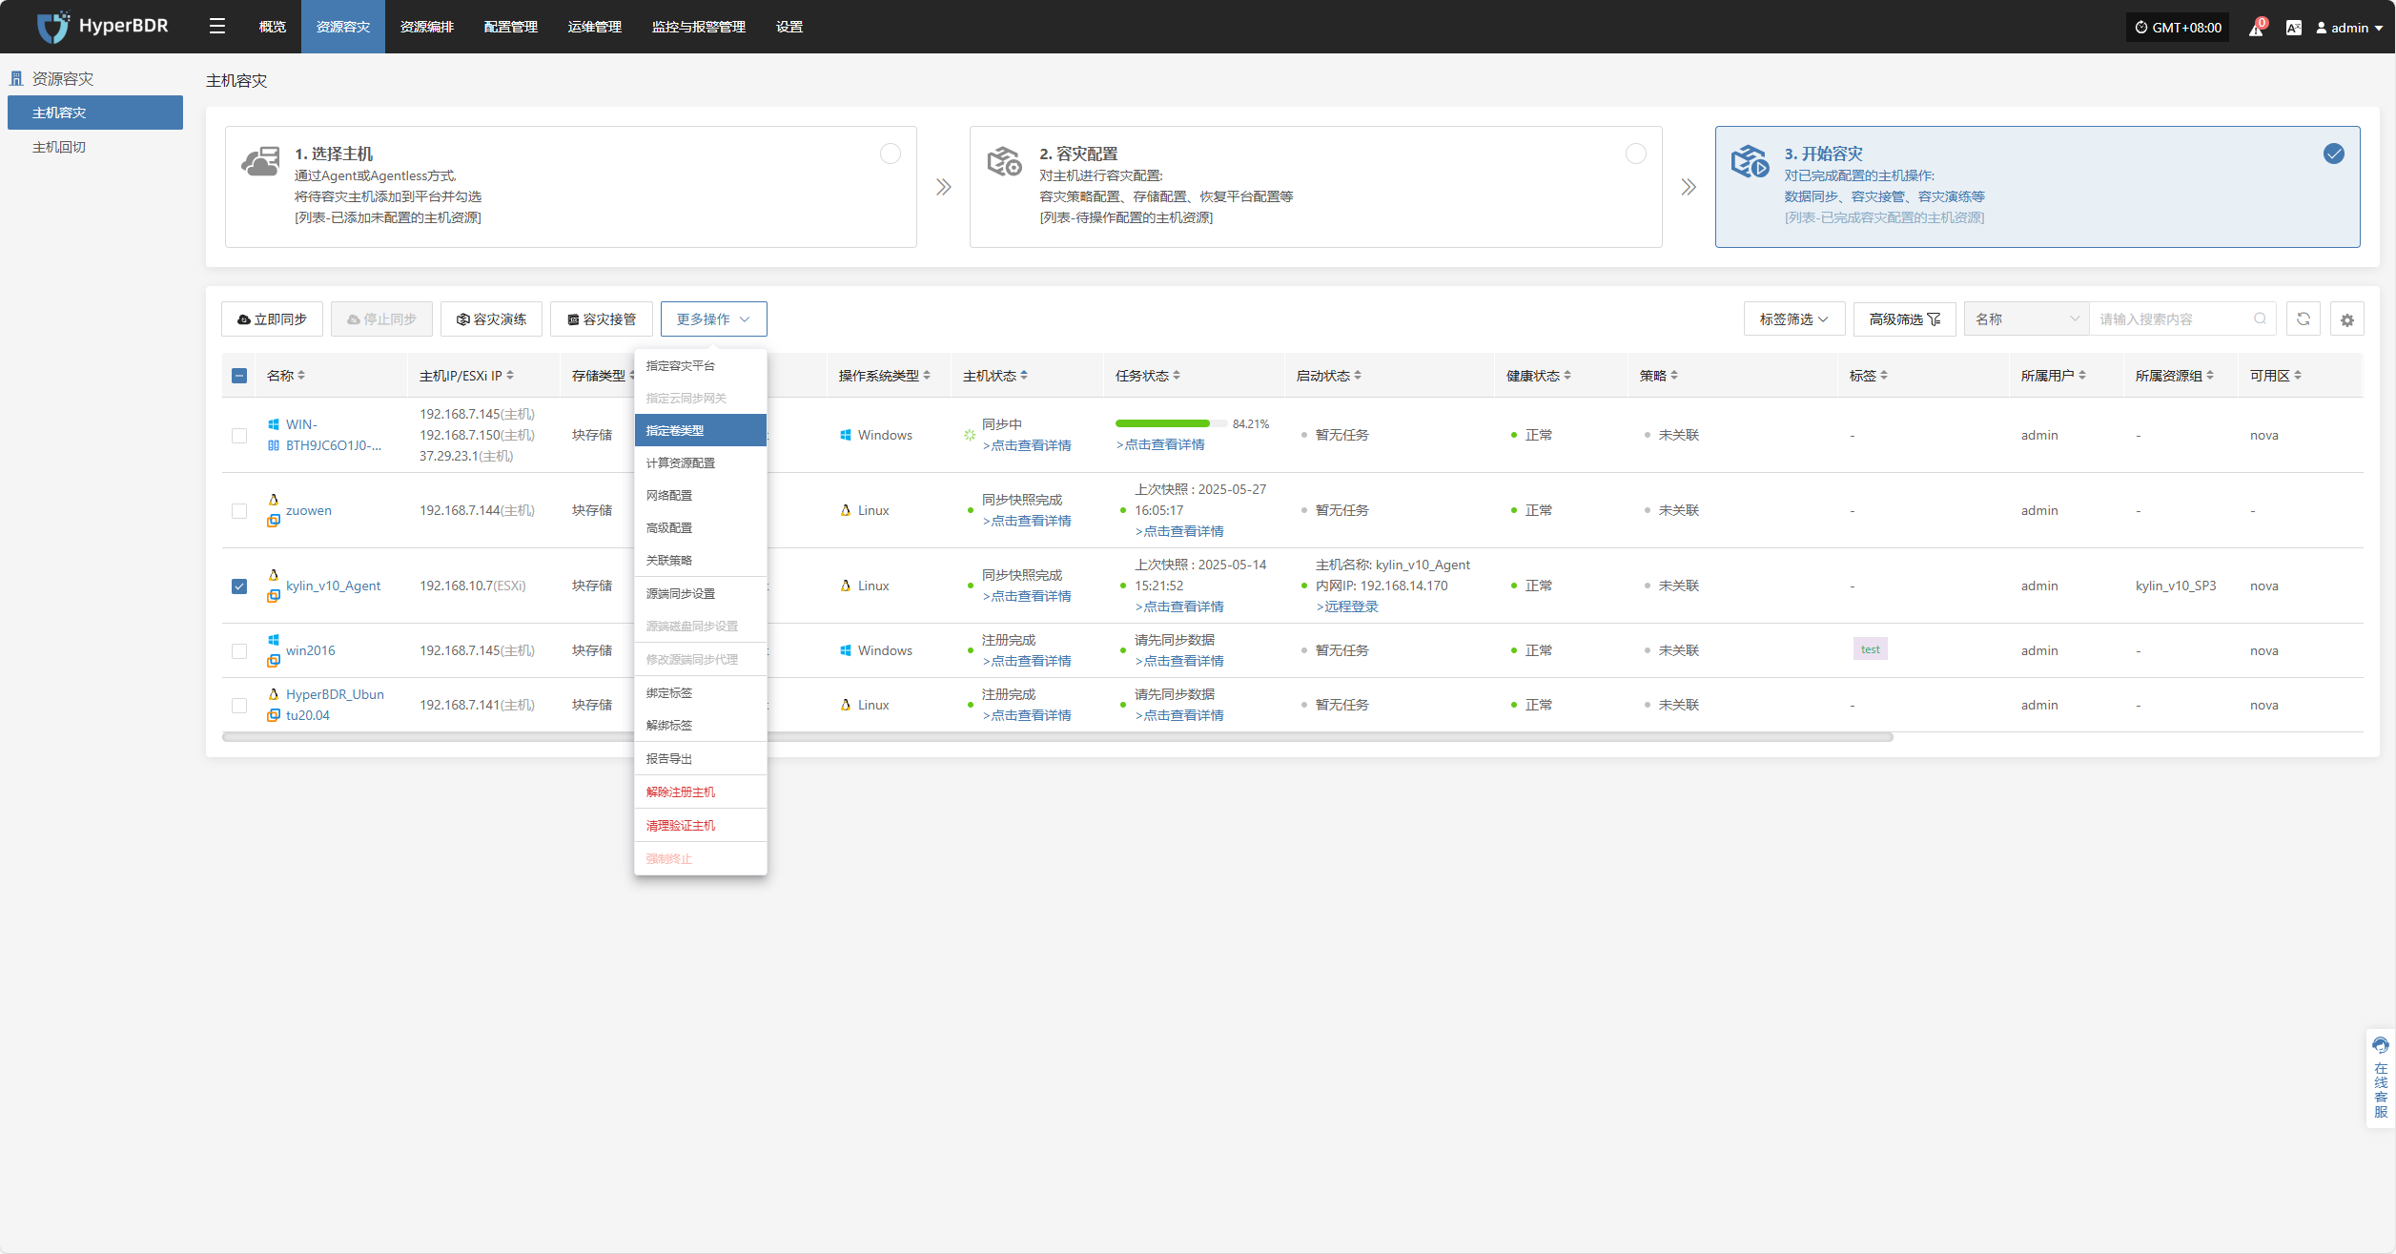This screenshot has width=2396, height=1254.
Task: Select step 3 start DR check radio
Action: pyautogui.click(x=2333, y=154)
